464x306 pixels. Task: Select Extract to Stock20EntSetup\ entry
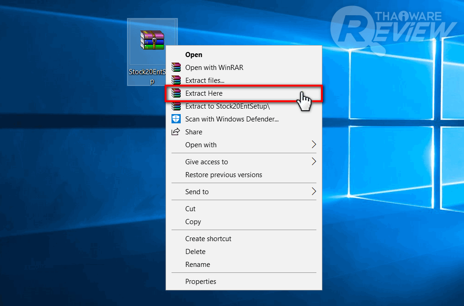244,106
